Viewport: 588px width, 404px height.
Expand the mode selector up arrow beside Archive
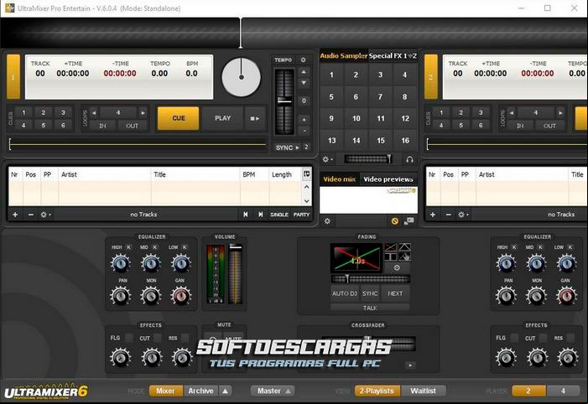(x=225, y=391)
